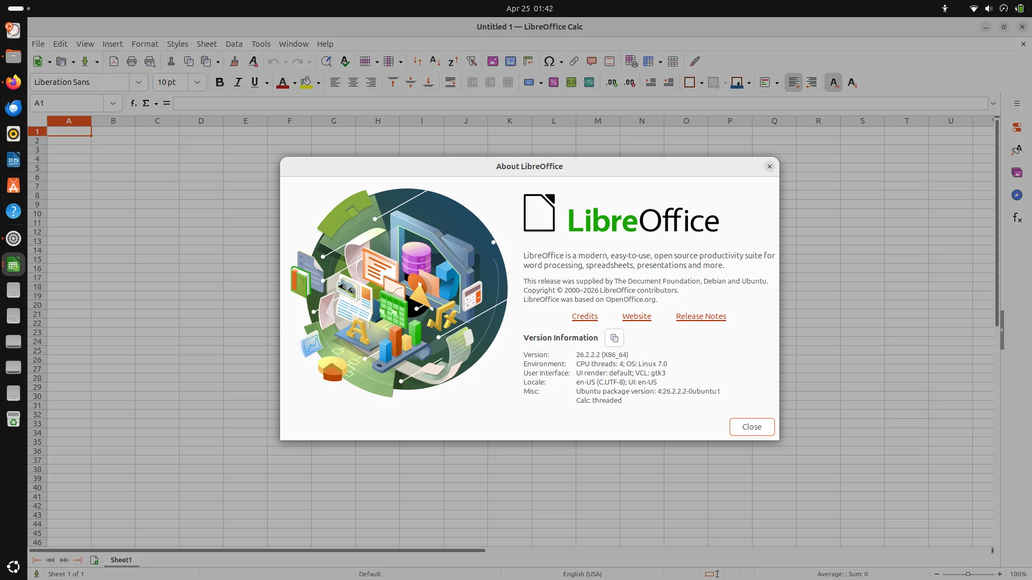Toggle Wrap Text button in toolbar

[450, 82]
